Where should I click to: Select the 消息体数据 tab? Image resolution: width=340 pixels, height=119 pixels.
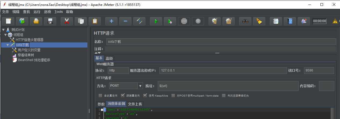(x=116, y=104)
